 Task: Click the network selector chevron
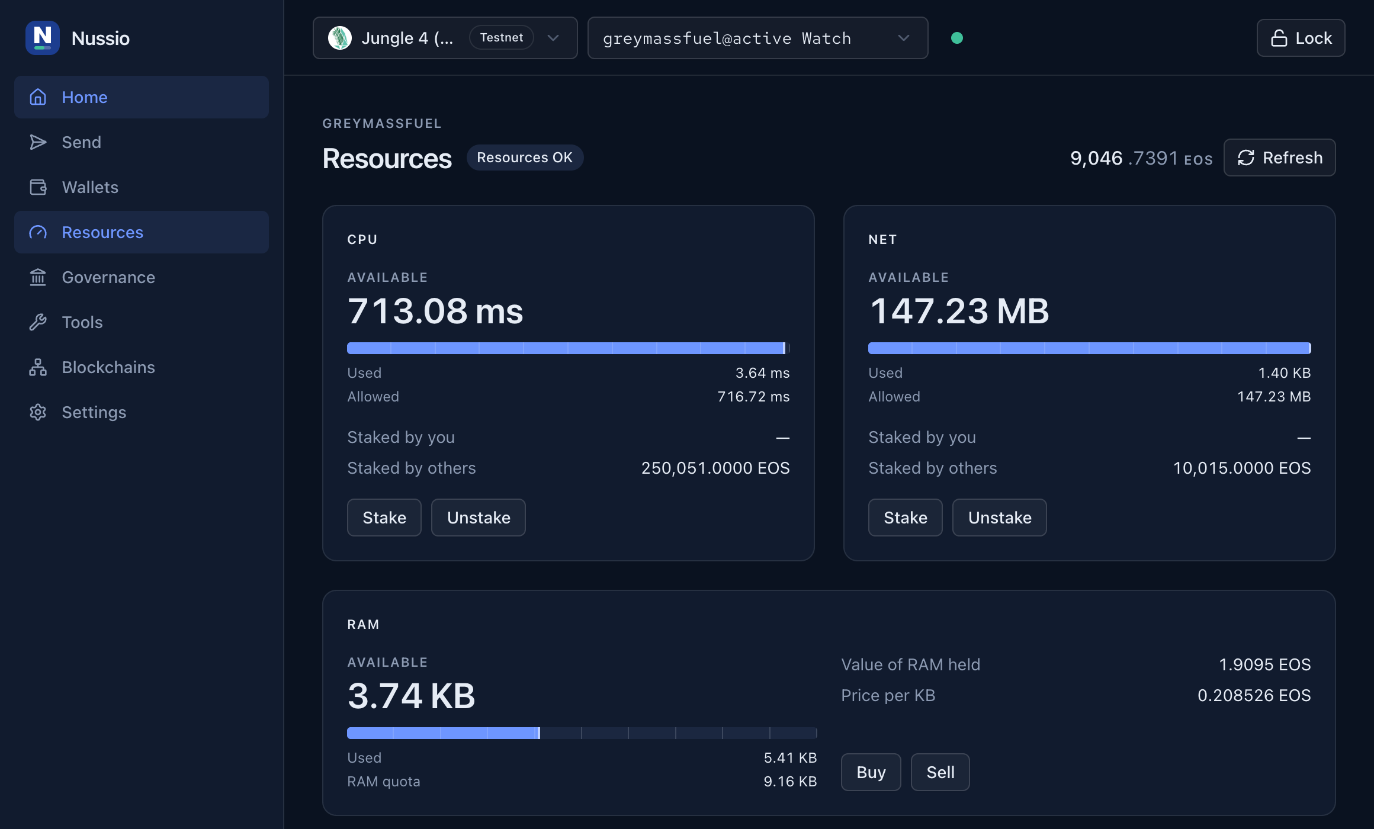(553, 38)
